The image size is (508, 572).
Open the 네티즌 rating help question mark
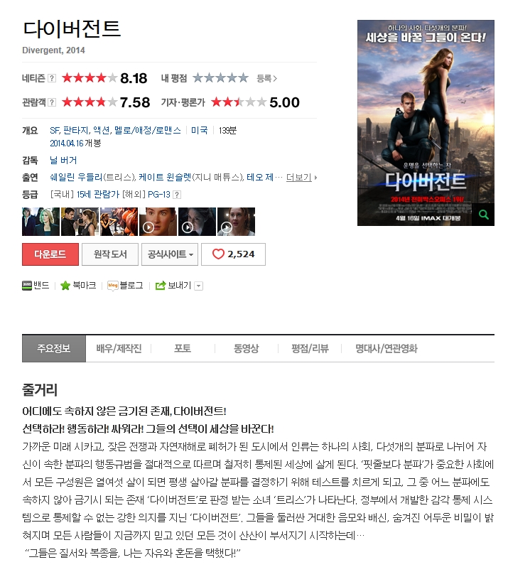click(52, 78)
